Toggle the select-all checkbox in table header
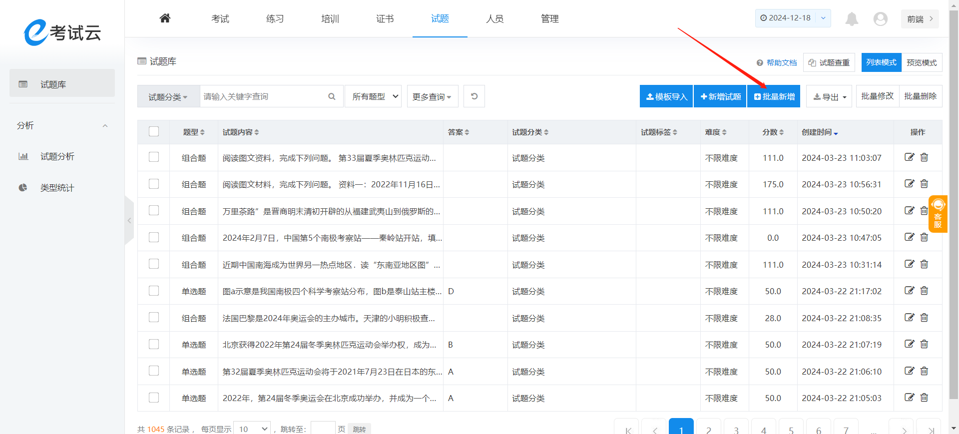959x434 pixels. point(154,131)
